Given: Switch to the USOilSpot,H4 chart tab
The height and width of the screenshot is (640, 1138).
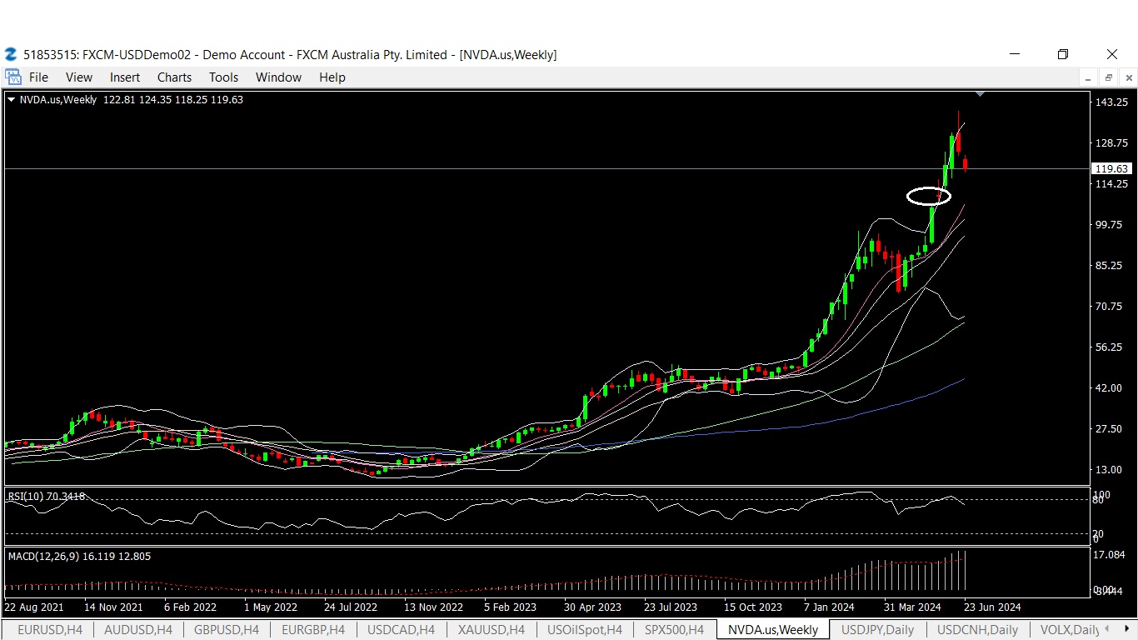Looking at the screenshot, I should pyautogui.click(x=584, y=630).
